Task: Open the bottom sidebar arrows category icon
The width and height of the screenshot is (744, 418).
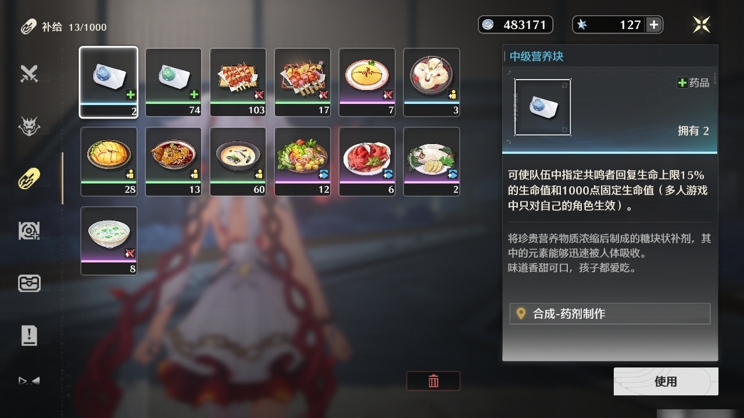Action: coord(29,381)
